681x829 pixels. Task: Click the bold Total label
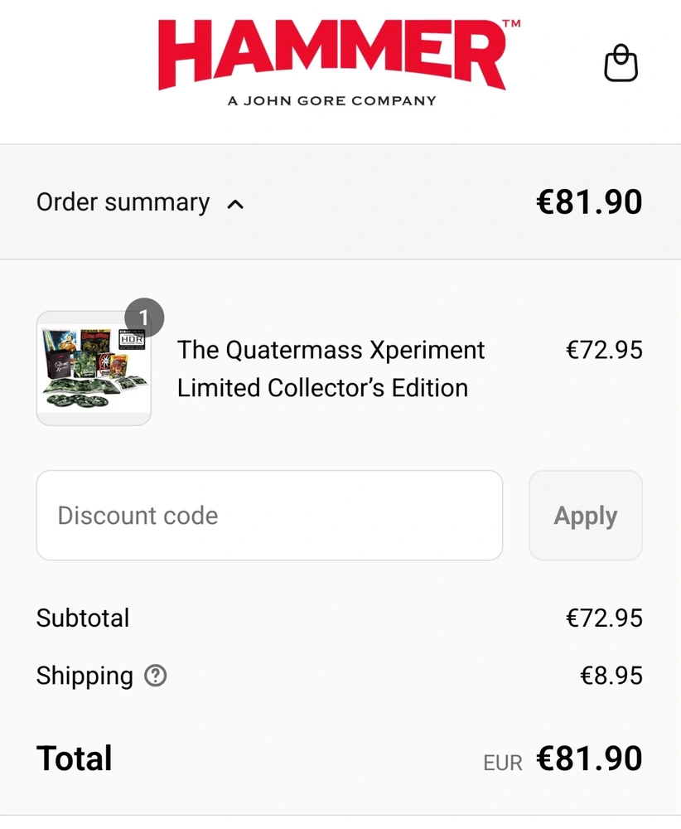click(75, 759)
